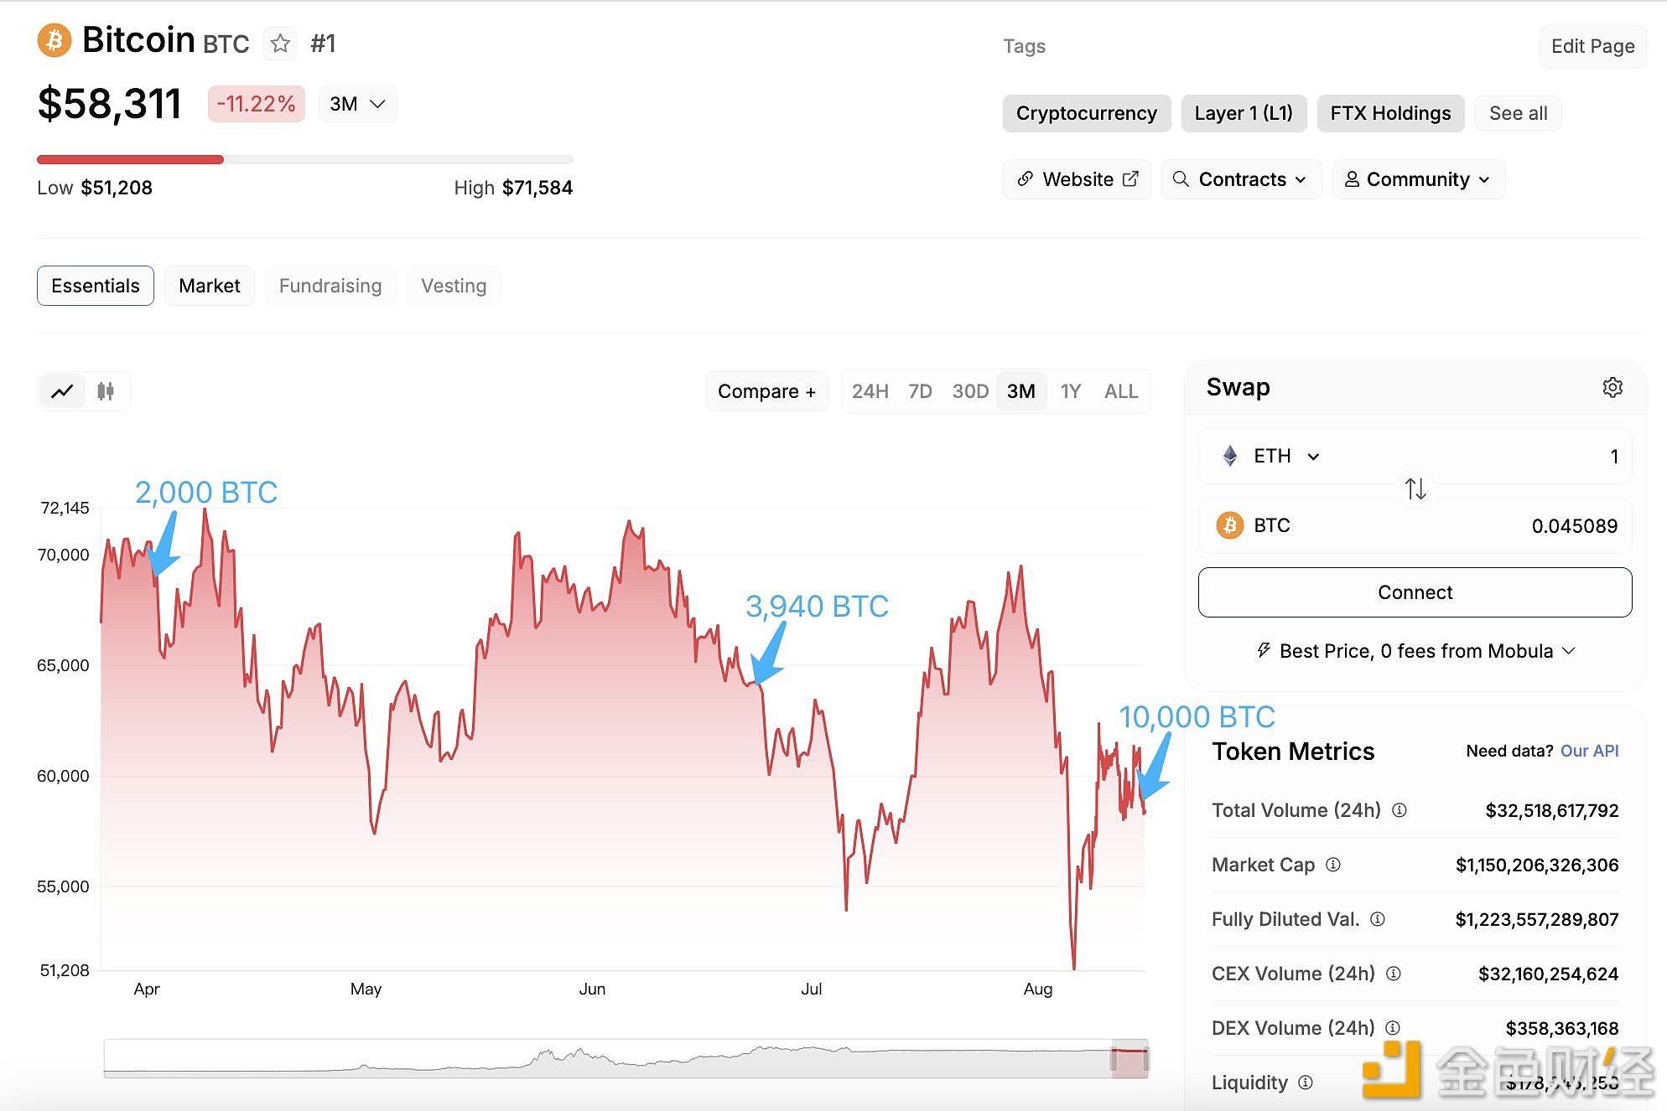Click the candlestick chart view icon

pos(106,390)
